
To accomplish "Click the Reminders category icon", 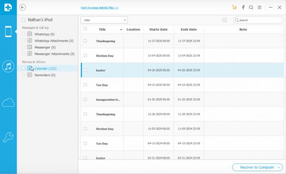I will pos(30,75).
